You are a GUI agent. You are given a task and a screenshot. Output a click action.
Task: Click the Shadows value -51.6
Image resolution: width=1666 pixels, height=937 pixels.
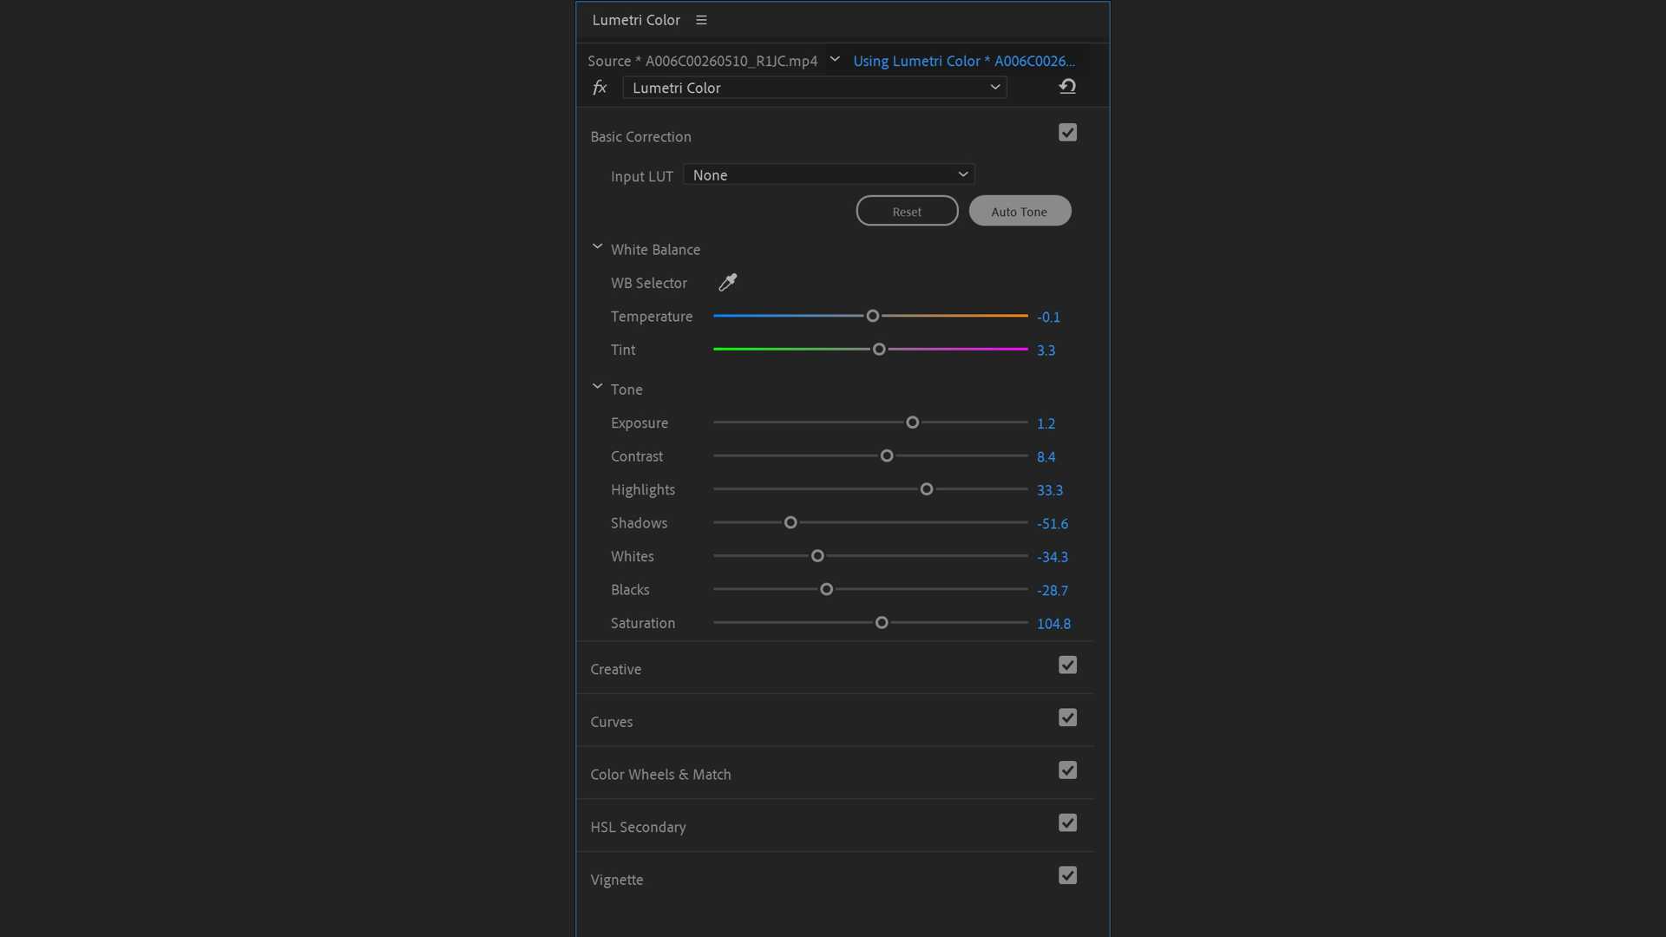pyautogui.click(x=1053, y=524)
